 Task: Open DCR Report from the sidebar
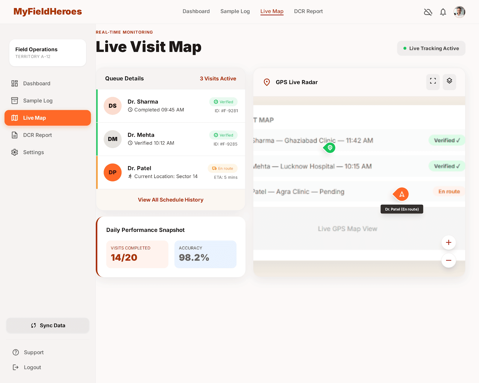click(48, 135)
